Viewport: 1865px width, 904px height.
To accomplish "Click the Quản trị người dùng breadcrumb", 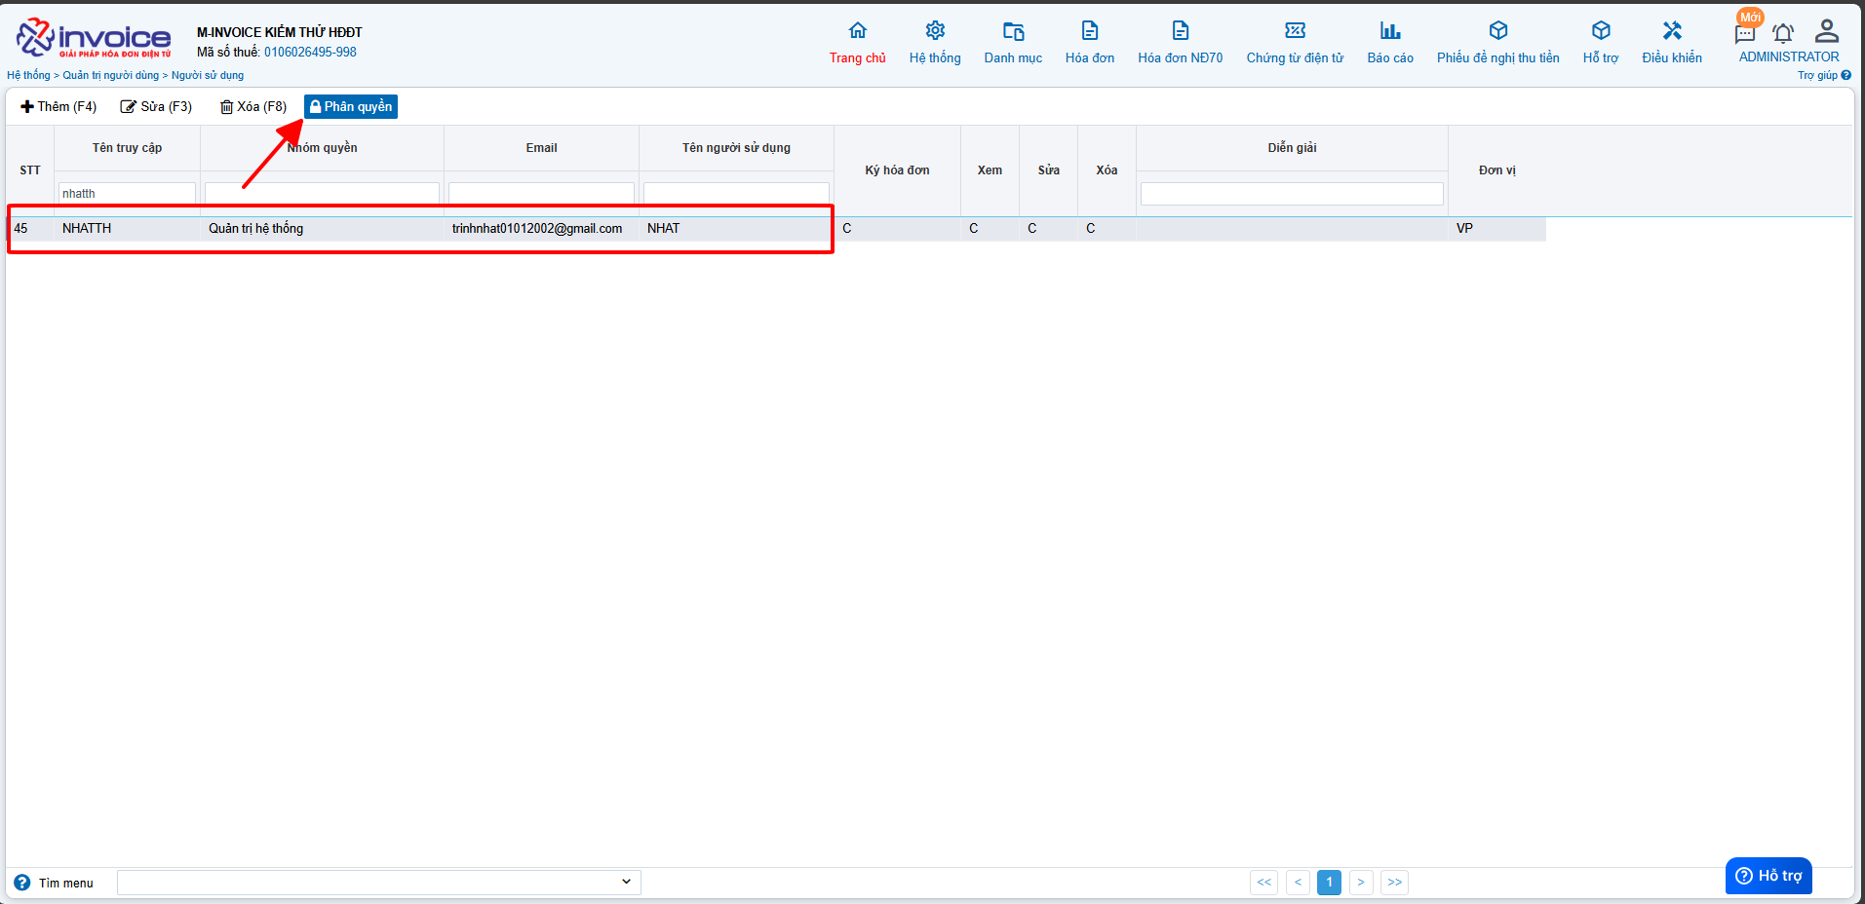I will (110, 75).
